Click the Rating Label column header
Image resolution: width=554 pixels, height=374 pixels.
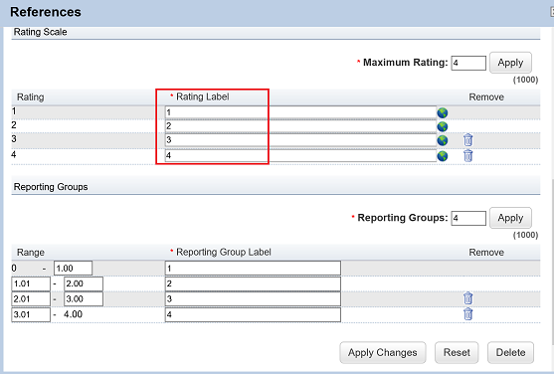[203, 96]
